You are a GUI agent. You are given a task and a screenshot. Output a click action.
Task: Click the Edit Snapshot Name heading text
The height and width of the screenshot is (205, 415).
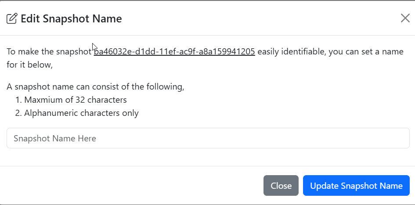point(71,18)
